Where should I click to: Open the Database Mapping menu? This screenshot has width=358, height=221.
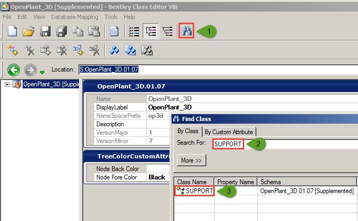click(75, 17)
